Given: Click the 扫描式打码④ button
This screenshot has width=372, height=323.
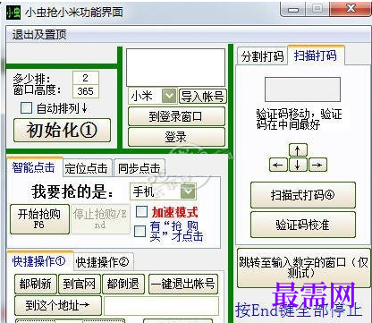Looking at the screenshot, I should (303, 195).
